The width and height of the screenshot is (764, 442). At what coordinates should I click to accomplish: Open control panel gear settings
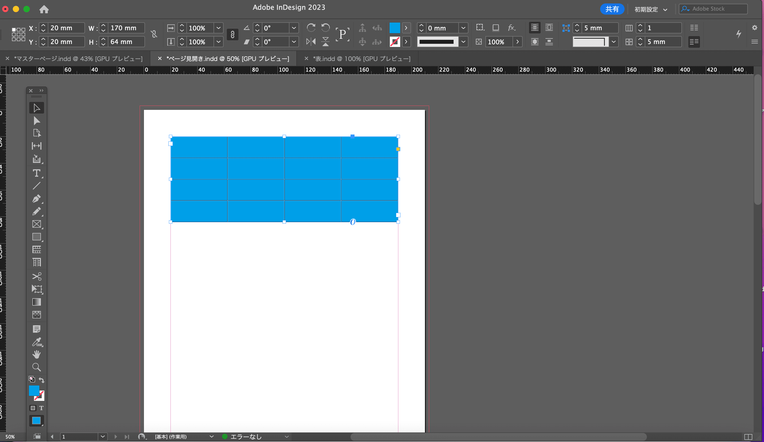point(755,28)
